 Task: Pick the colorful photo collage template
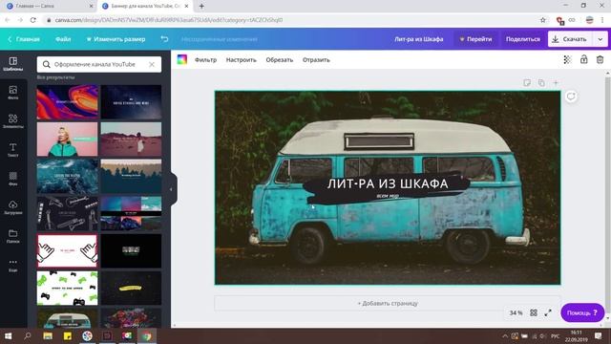pyautogui.click(x=131, y=213)
